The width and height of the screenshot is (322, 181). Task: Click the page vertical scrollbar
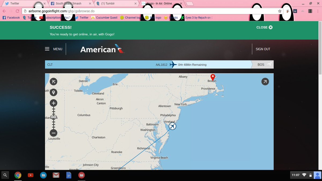pos(320,48)
